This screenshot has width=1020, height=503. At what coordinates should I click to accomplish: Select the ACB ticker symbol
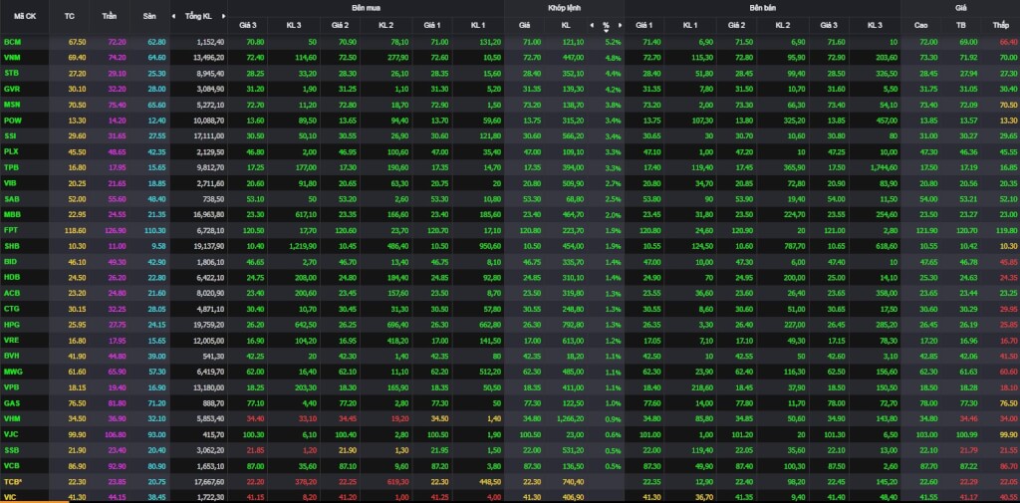pyautogui.click(x=12, y=294)
